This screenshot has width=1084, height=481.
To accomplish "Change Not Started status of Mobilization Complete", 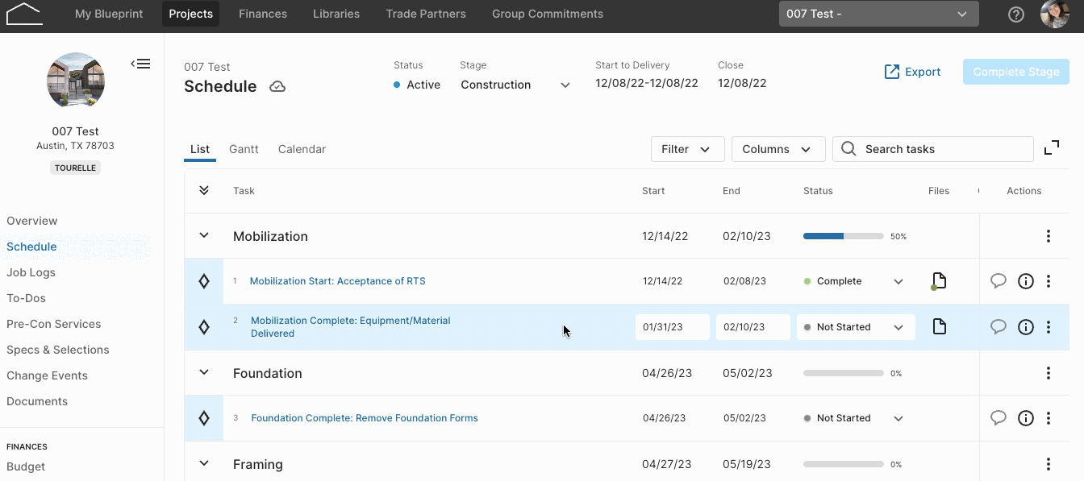I will (856, 327).
